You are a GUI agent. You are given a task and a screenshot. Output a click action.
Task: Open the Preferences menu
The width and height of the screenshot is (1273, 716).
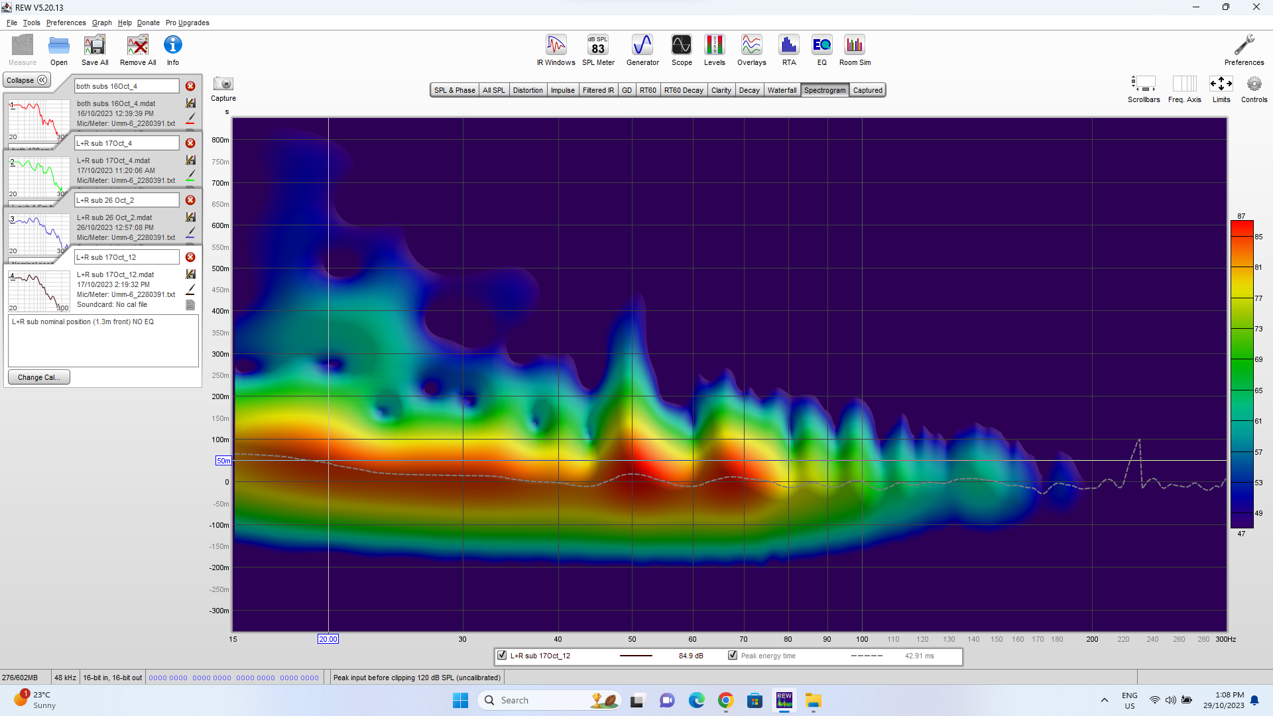[66, 23]
